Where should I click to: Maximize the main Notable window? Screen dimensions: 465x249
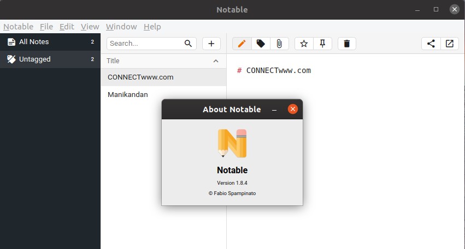(x=436, y=9)
